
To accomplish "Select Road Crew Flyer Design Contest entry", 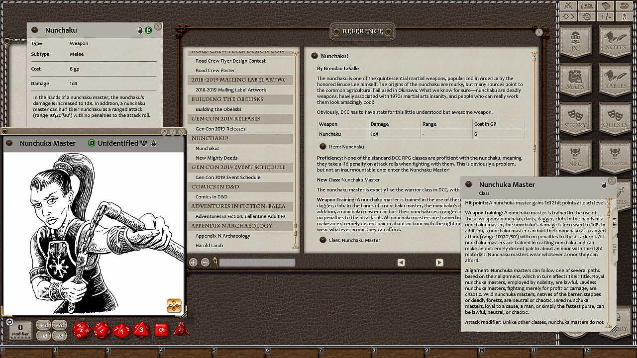I will pyautogui.click(x=230, y=61).
